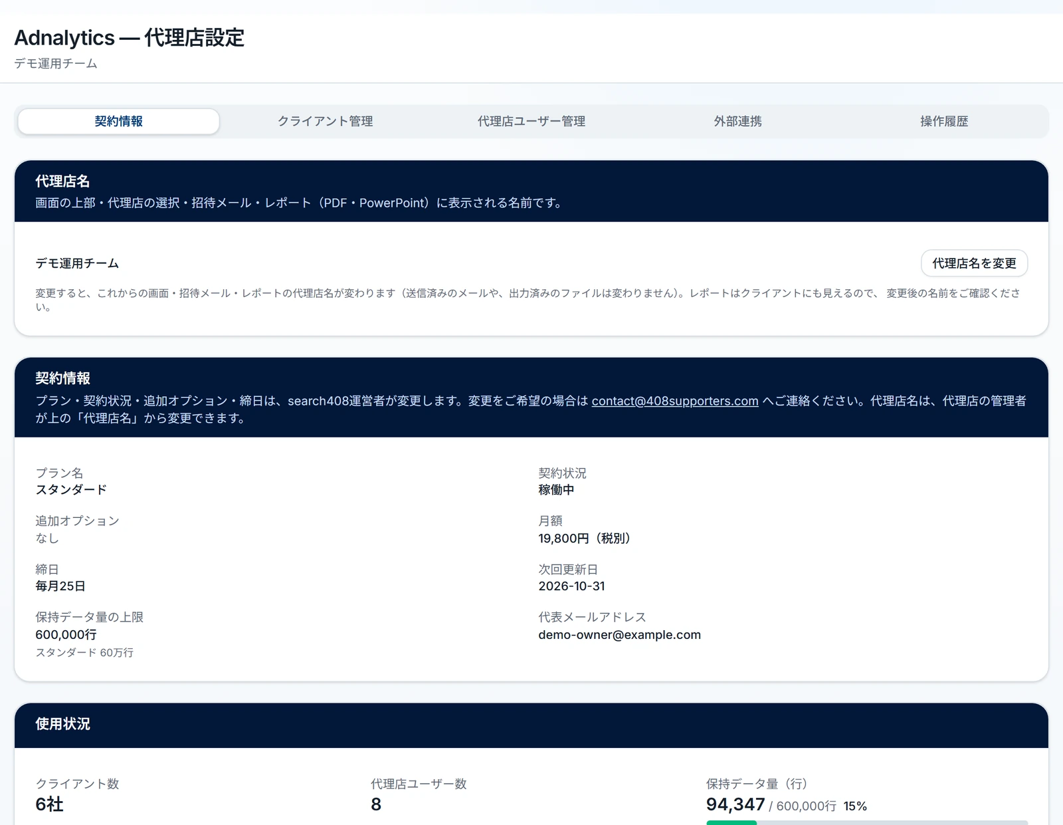This screenshot has width=1063, height=825.
Task: Select the Adnalytics — 代理店設定 page title
Action: tap(130, 38)
